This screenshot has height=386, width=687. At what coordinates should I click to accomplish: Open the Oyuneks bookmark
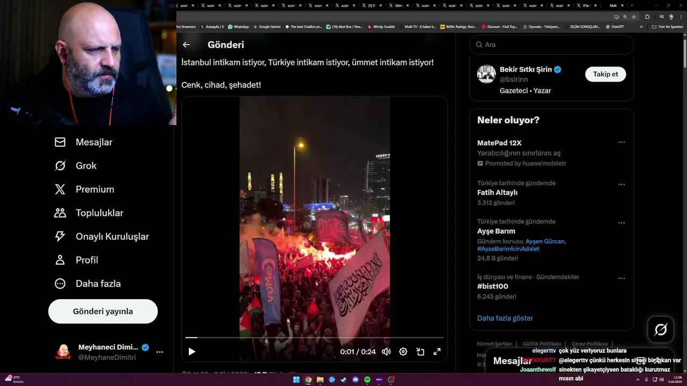point(542,26)
